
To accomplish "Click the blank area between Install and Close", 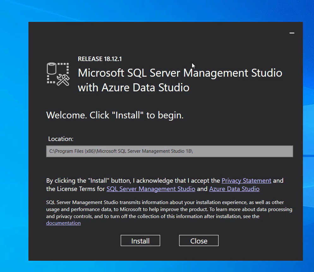I will pyautogui.click(x=170, y=241).
